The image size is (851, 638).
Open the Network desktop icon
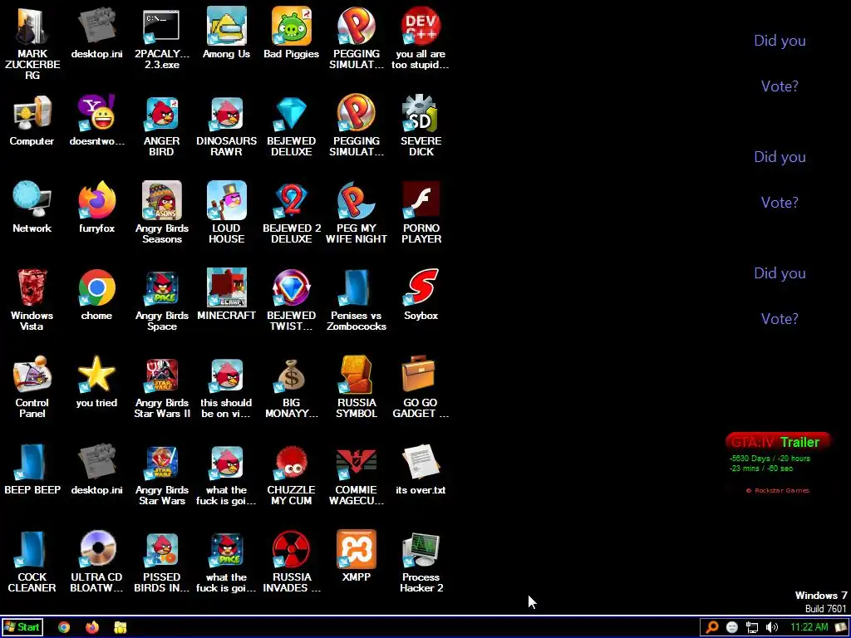click(32, 201)
